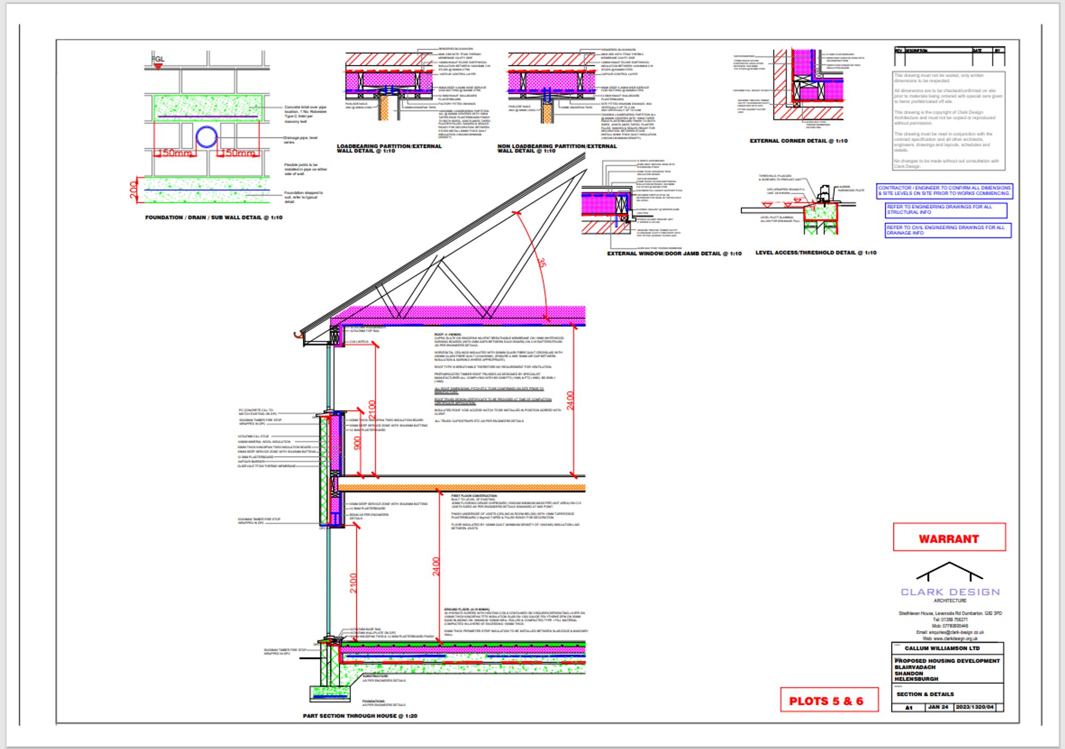The height and width of the screenshot is (749, 1065).
Task: Click the roof gutter at the eaves
Action: pos(299,335)
